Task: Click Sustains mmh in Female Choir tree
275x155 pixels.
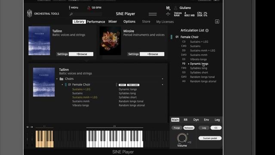Action: tap(81, 101)
